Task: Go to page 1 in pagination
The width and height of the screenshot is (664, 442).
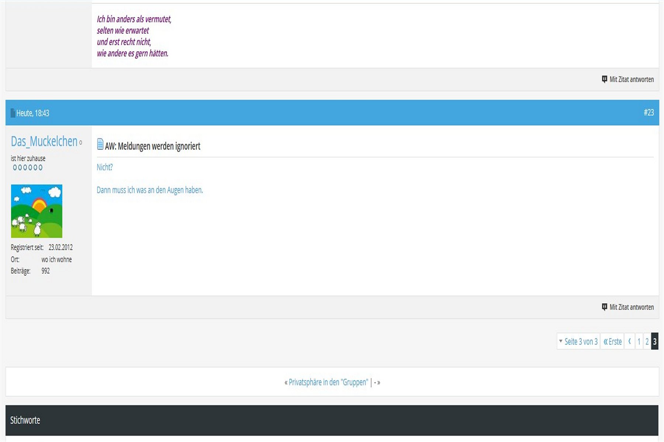Action: click(639, 341)
